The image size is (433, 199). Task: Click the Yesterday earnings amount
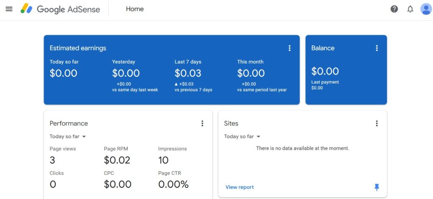point(126,73)
